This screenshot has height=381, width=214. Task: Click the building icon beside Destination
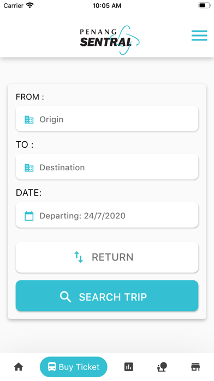click(29, 168)
